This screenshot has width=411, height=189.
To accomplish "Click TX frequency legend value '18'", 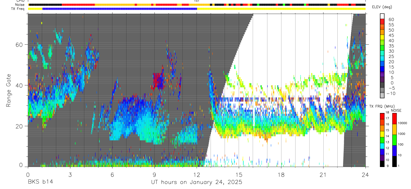I will point(388,113).
